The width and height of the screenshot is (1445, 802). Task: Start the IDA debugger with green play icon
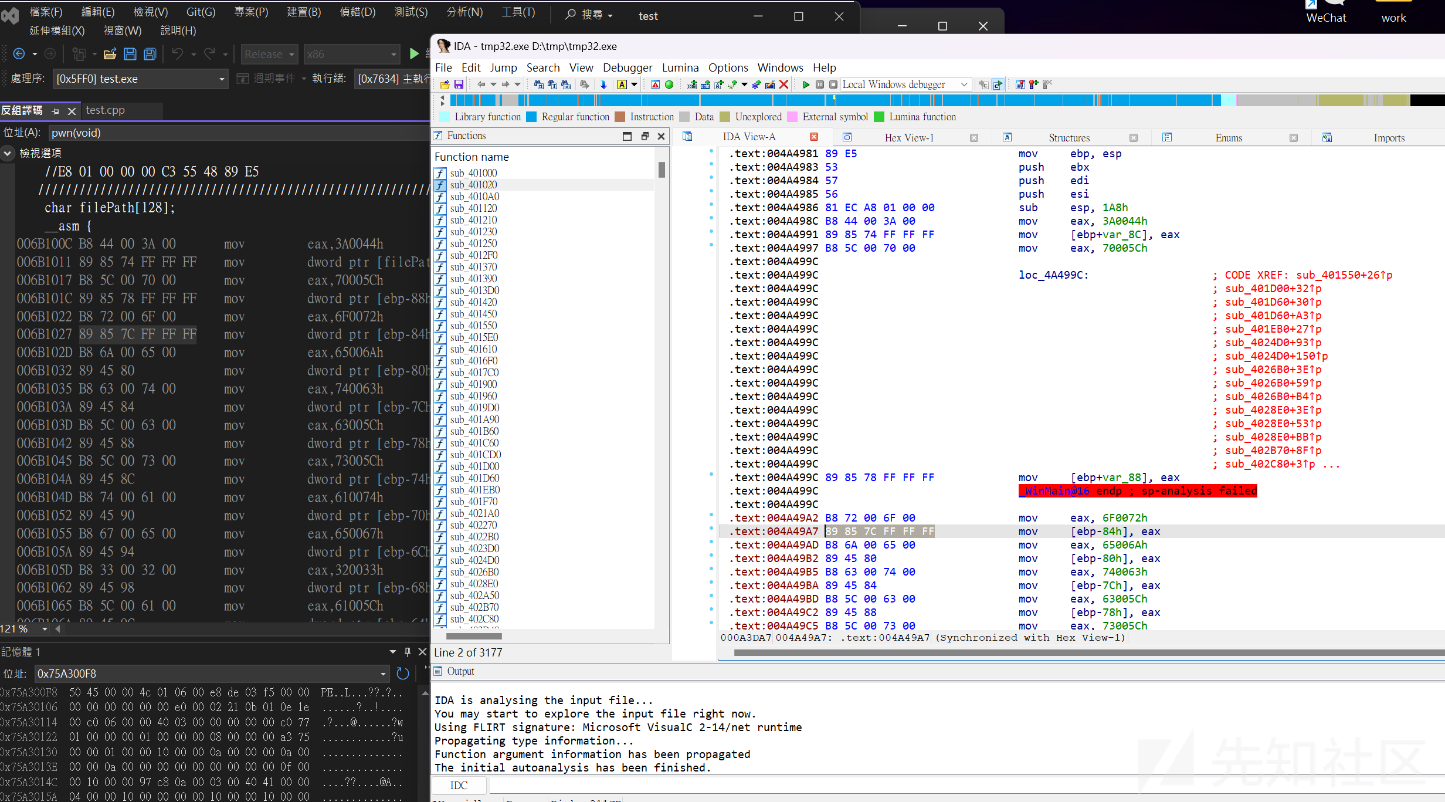806,84
